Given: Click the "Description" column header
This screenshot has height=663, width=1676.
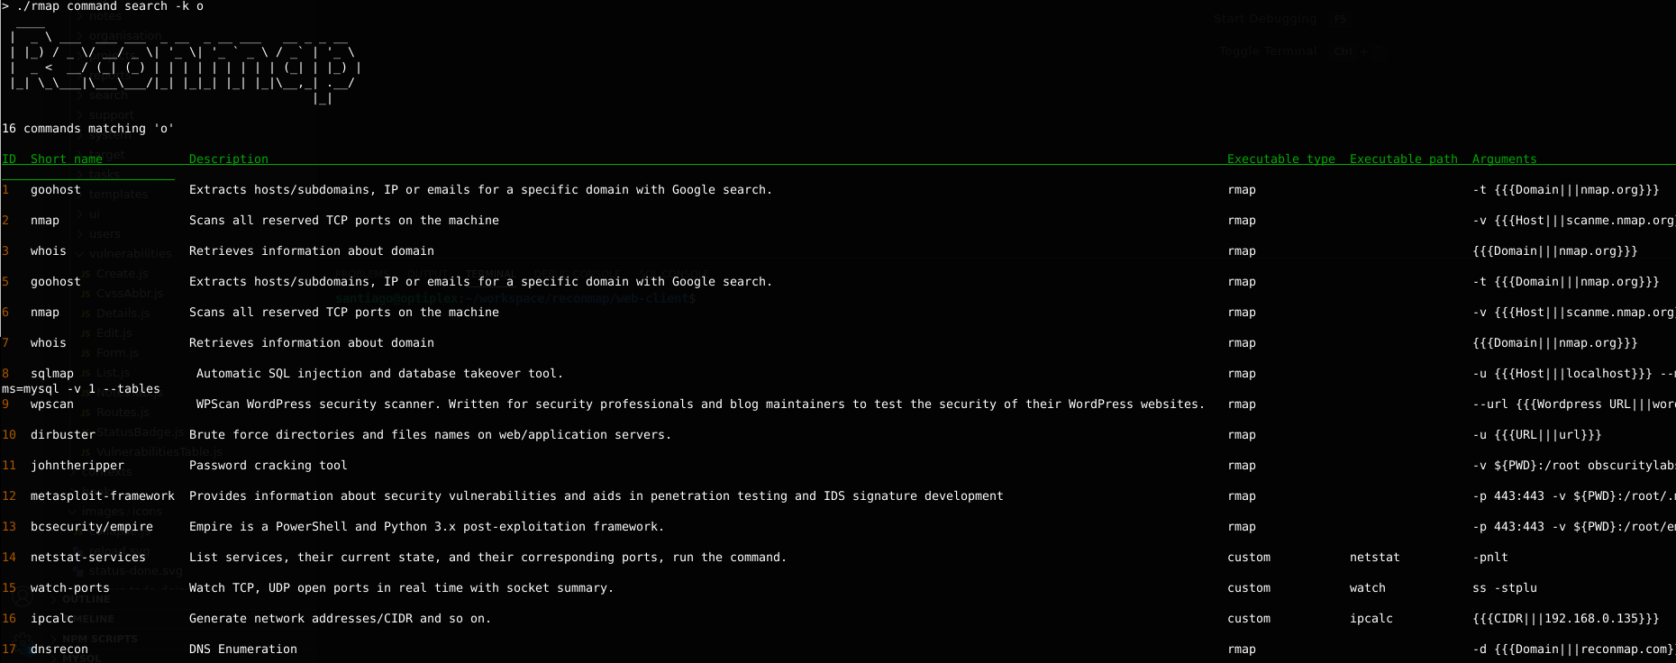Looking at the screenshot, I should (x=228, y=159).
